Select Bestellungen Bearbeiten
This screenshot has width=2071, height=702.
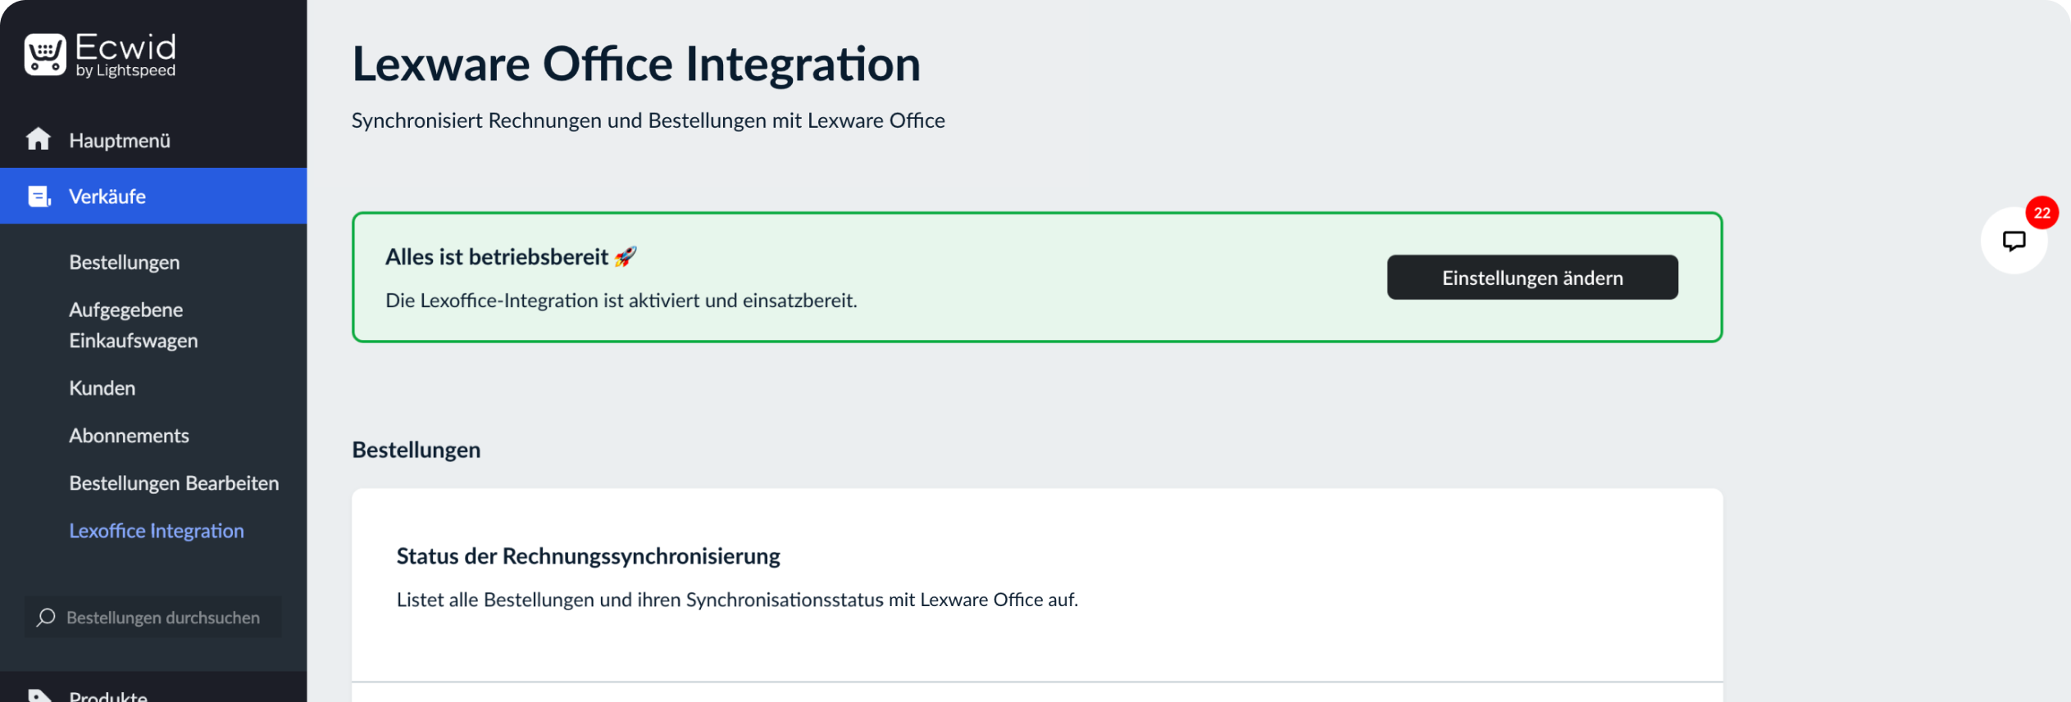point(174,482)
